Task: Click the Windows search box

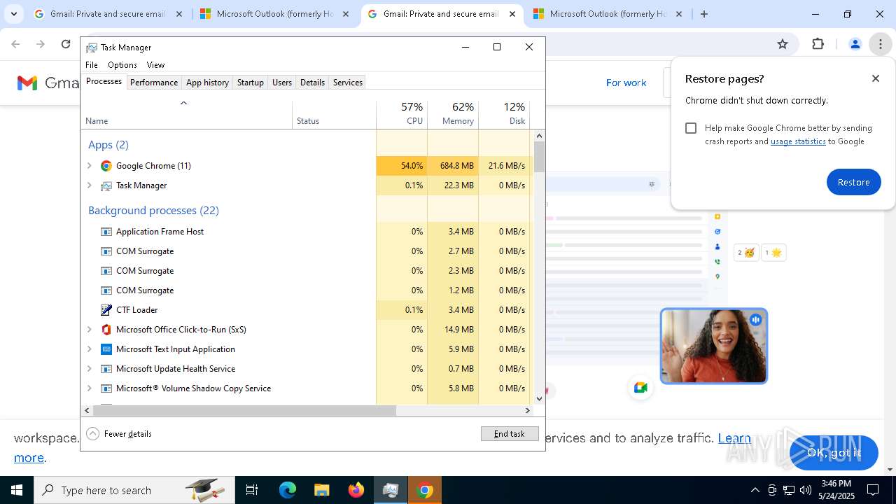Action: click(x=134, y=490)
